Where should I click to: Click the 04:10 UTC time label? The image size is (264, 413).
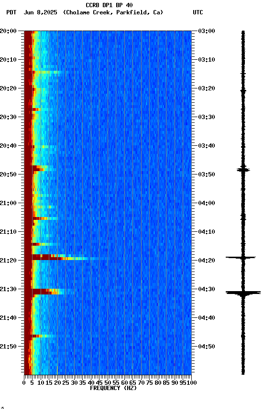coord(207,232)
